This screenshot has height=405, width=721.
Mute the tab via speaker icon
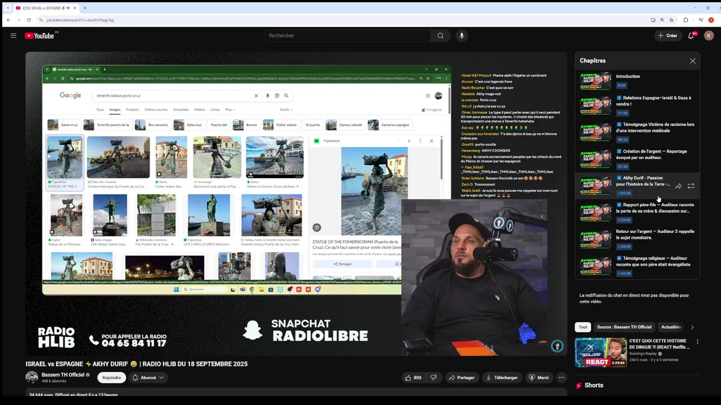tap(68, 8)
